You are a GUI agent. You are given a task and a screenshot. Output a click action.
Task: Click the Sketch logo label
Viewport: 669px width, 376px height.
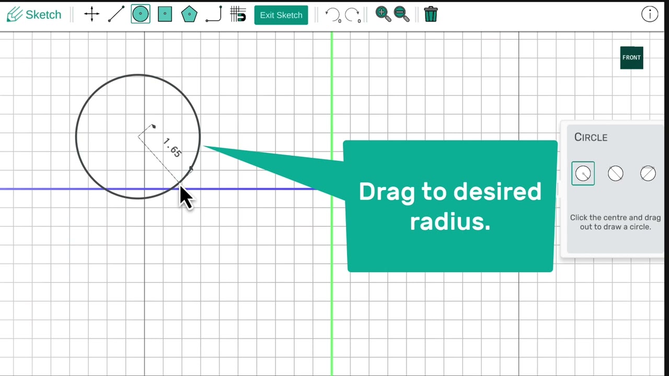click(x=34, y=15)
